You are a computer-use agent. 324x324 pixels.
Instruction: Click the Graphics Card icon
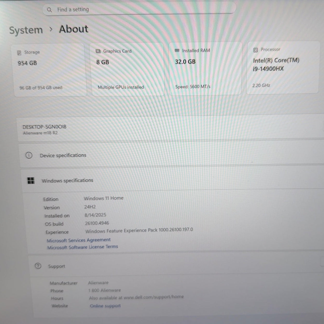coord(98,51)
